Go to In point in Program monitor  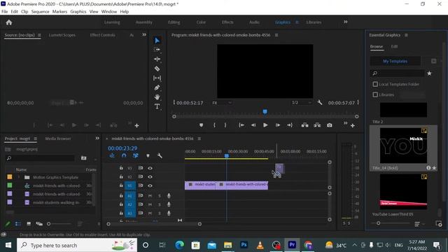click(x=241, y=125)
